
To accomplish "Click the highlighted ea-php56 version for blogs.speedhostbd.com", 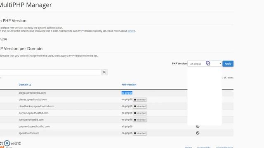I will 127,93.
